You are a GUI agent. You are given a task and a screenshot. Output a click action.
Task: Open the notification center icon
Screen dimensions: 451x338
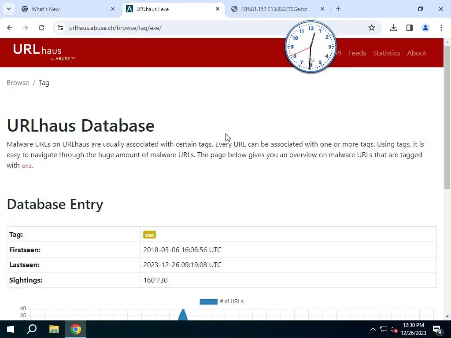[437, 329]
